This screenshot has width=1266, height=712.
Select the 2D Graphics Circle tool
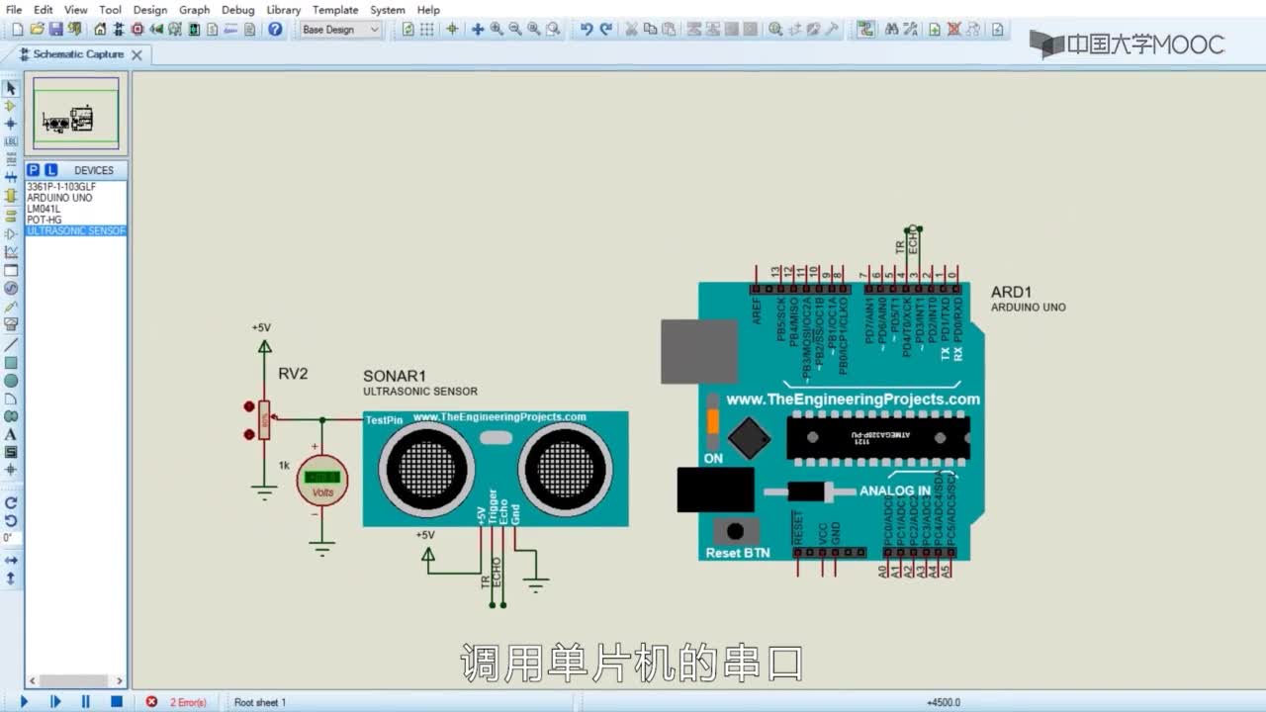tap(11, 381)
